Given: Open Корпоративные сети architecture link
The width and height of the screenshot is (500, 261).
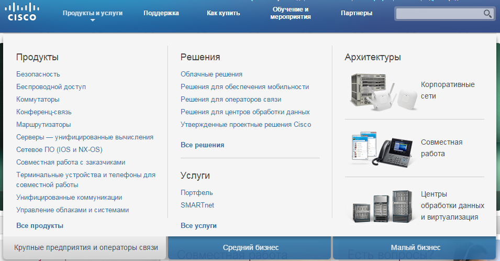Looking at the screenshot, I should point(448,90).
